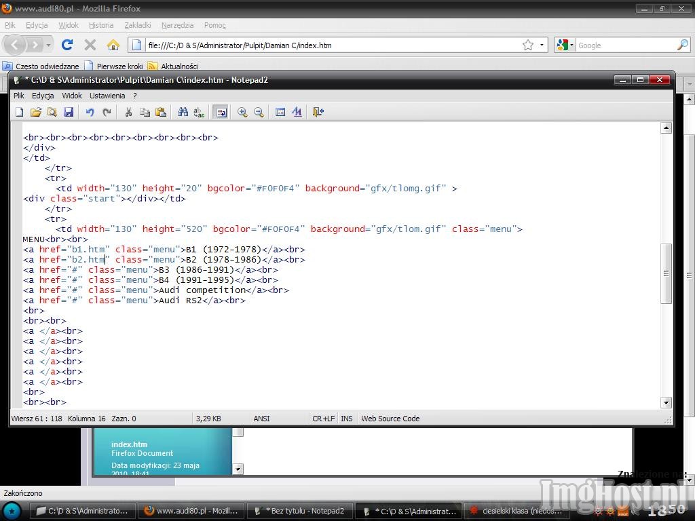Click the Web Source Code status entry
The image size is (695, 521).
390,419
